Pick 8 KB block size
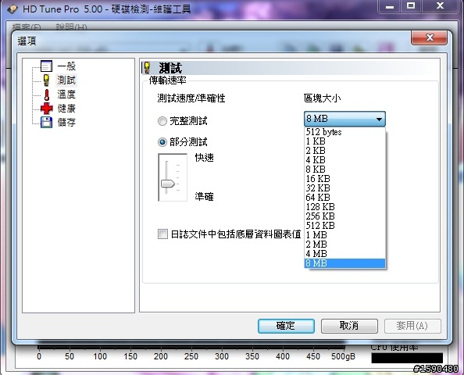This screenshot has height=375, width=464. click(344, 170)
